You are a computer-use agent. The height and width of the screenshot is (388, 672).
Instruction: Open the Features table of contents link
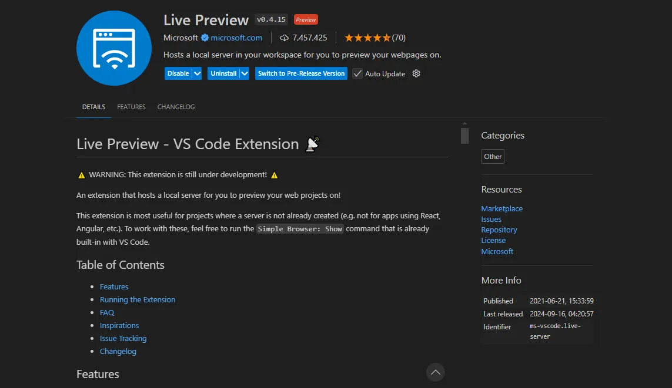tap(114, 286)
